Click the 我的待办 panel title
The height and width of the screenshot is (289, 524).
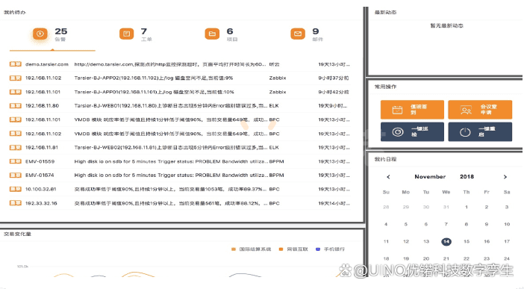point(15,13)
